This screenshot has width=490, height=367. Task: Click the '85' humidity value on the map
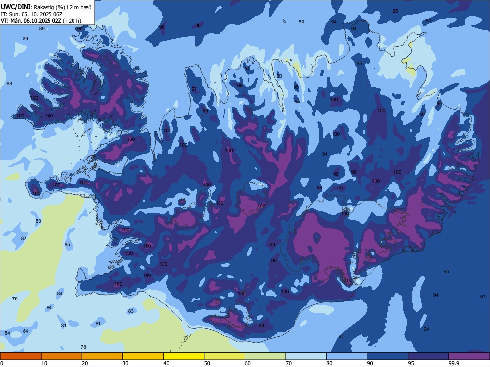coord(67,245)
